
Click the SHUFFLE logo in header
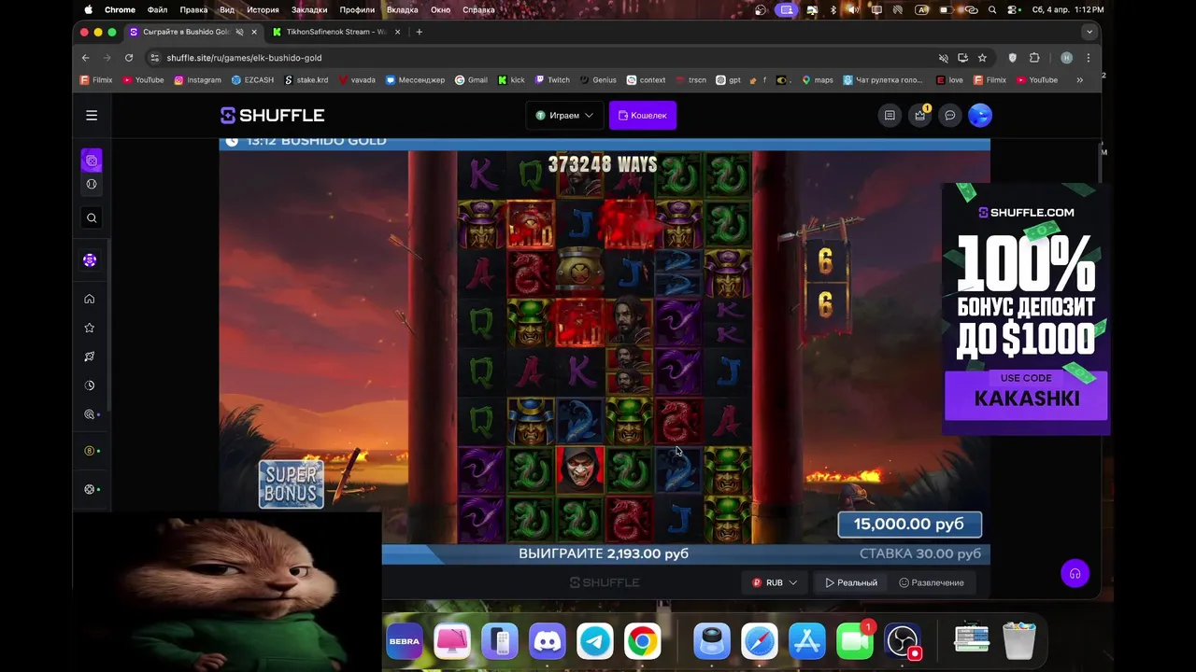(x=272, y=116)
